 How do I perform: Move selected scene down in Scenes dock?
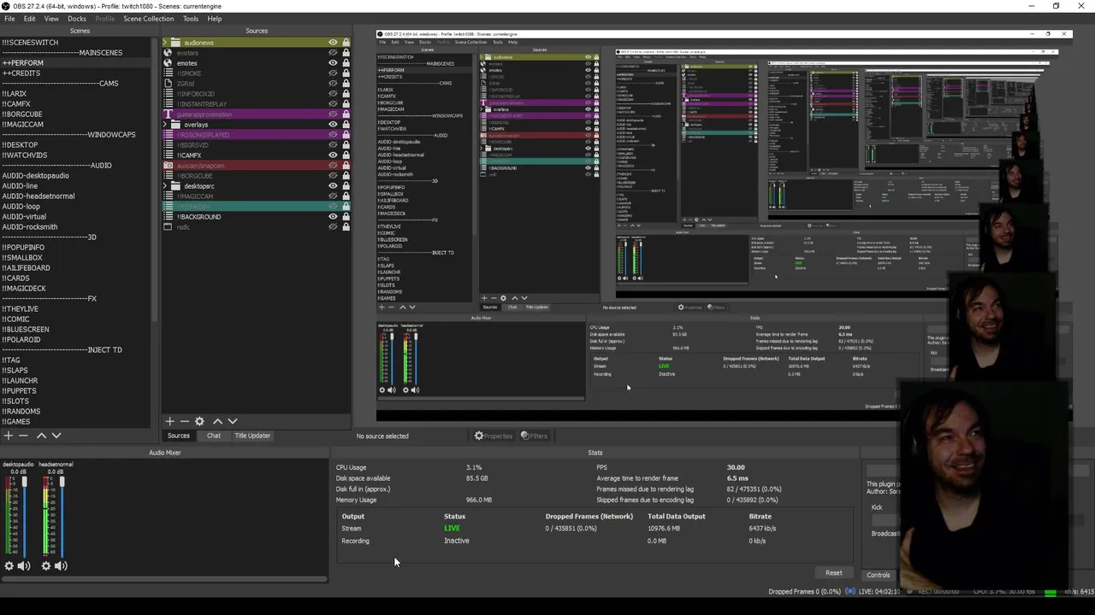pyautogui.click(x=56, y=436)
